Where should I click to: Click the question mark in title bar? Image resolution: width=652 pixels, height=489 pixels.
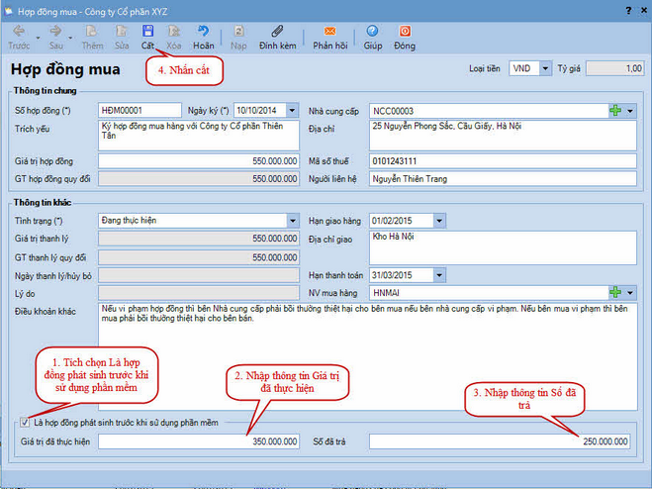click(x=628, y=11)
